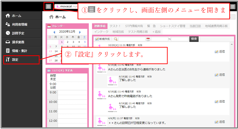Select December 14 in the calendar

[x=56, y=51]
